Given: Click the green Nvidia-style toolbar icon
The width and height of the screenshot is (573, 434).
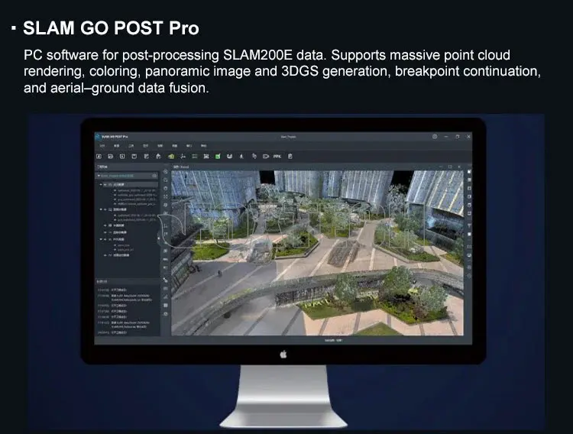Looking at the screenshot, I should 170,157.
